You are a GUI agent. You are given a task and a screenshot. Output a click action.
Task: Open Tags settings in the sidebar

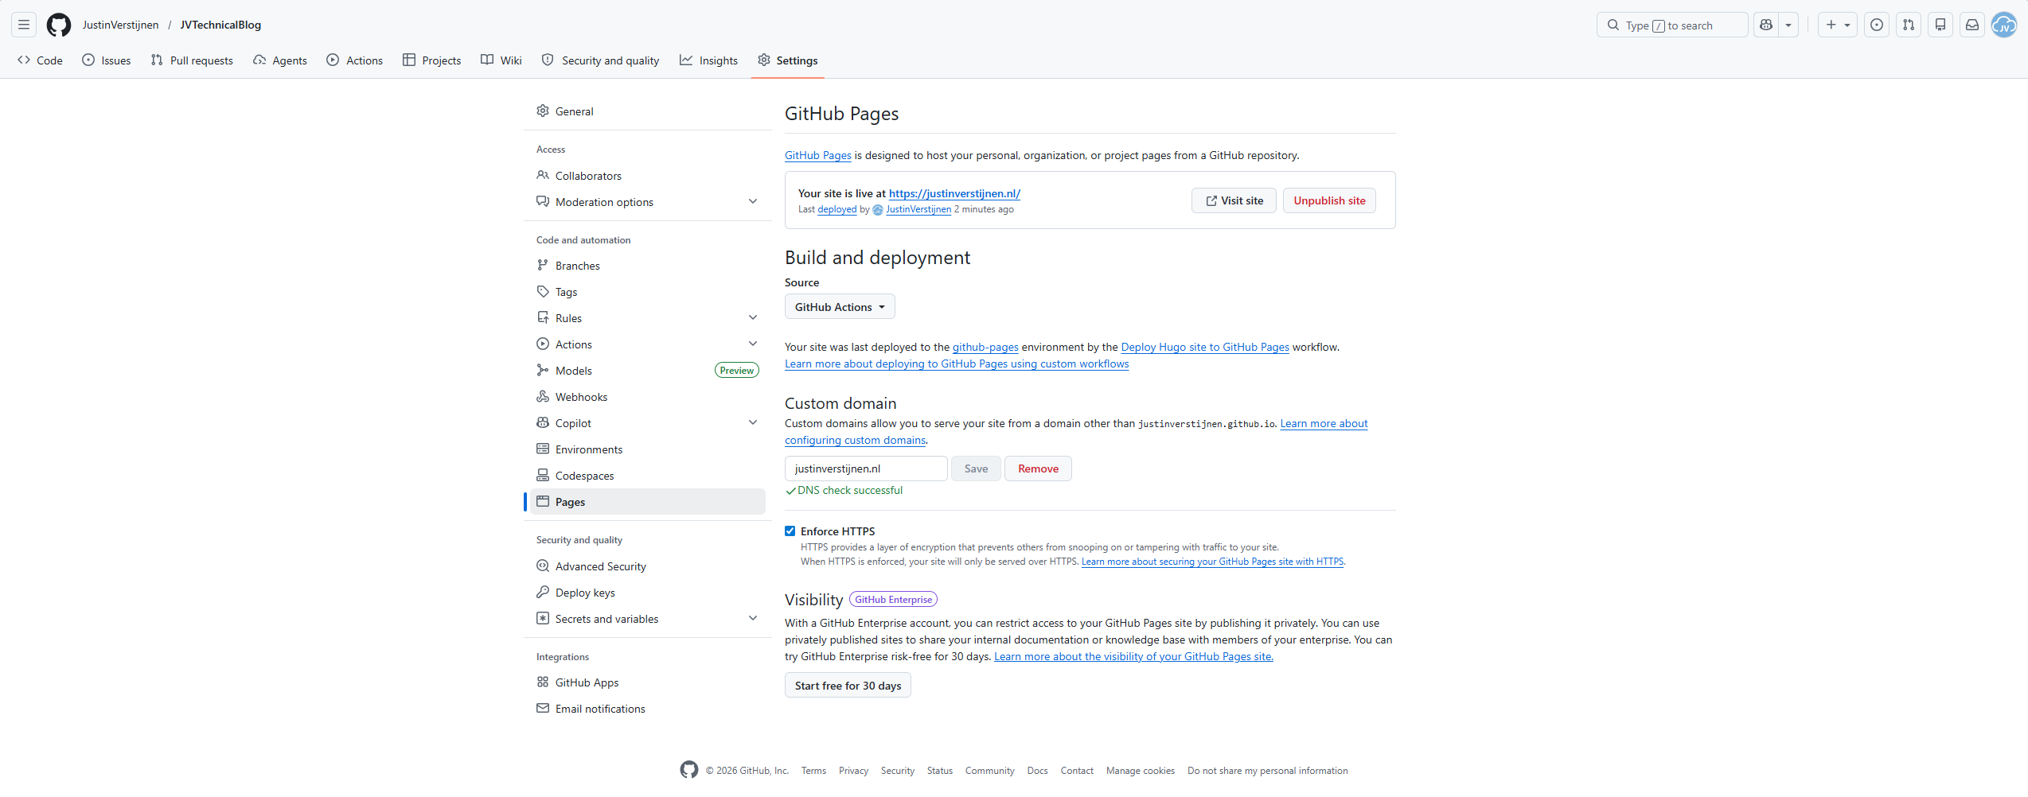(648, 292)
